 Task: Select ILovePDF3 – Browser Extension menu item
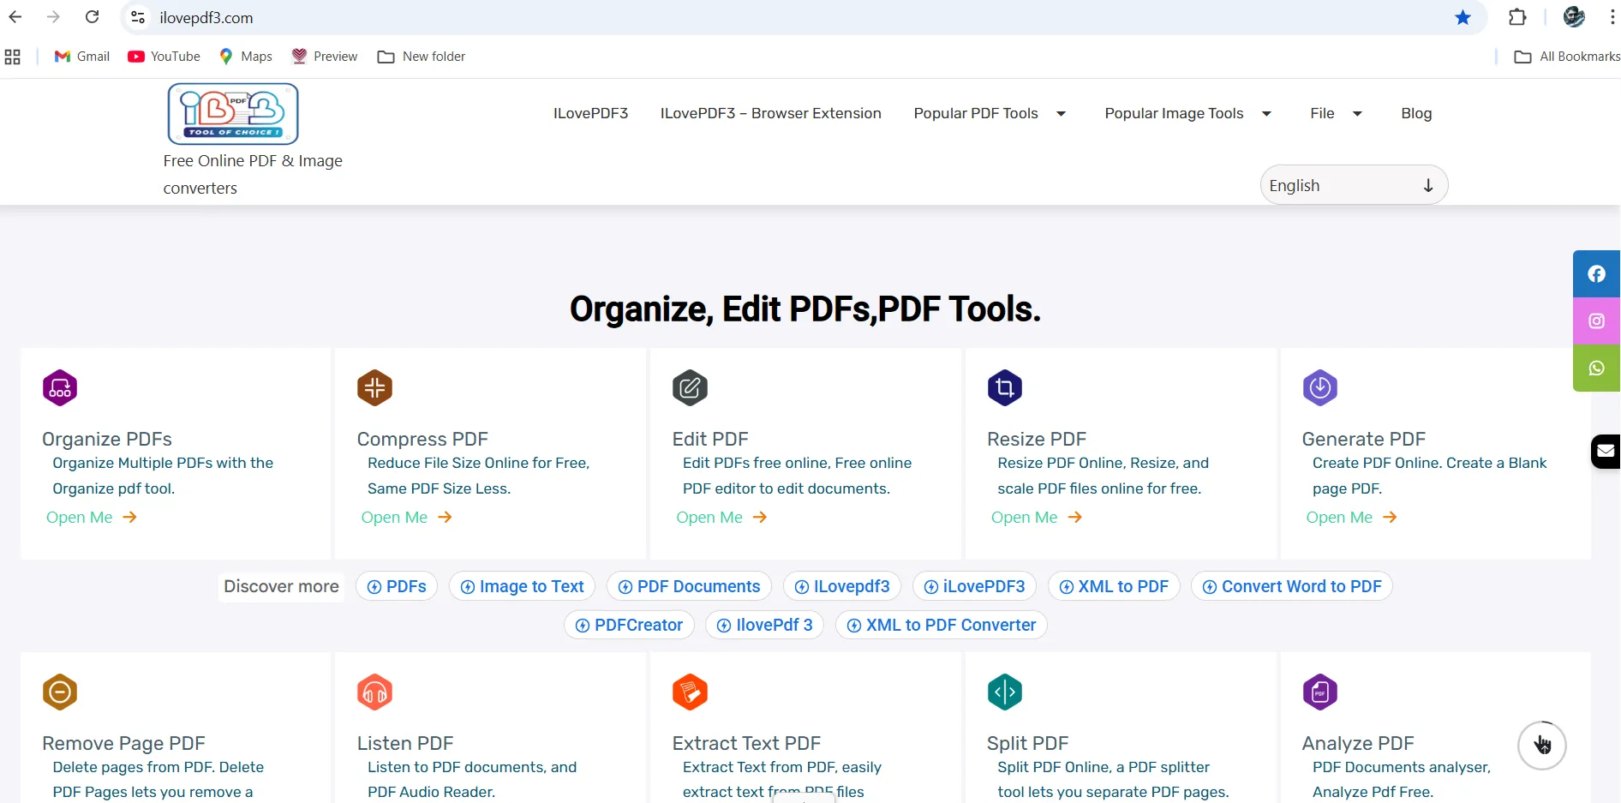click(770, 113)
